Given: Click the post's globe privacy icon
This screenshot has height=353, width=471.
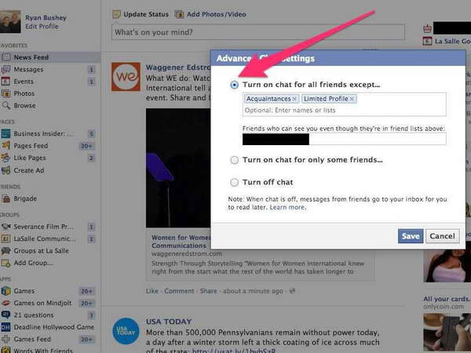Looking at the screenshot, I should coord(292,291).
